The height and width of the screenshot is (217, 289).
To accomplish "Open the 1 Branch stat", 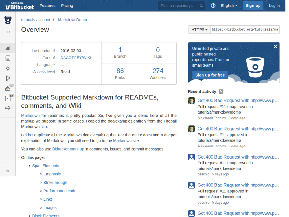I will coord(120,53).
